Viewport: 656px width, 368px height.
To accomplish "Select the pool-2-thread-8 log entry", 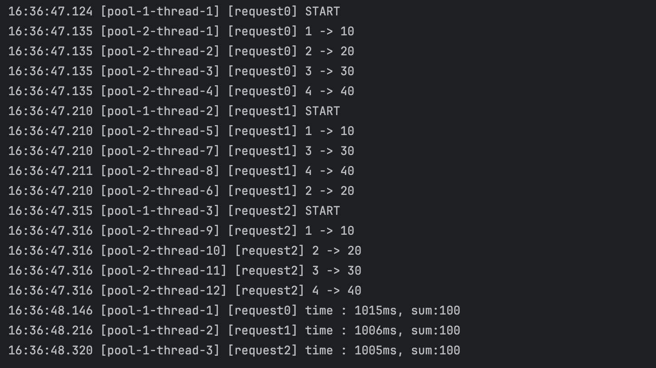I will [181, 171].
